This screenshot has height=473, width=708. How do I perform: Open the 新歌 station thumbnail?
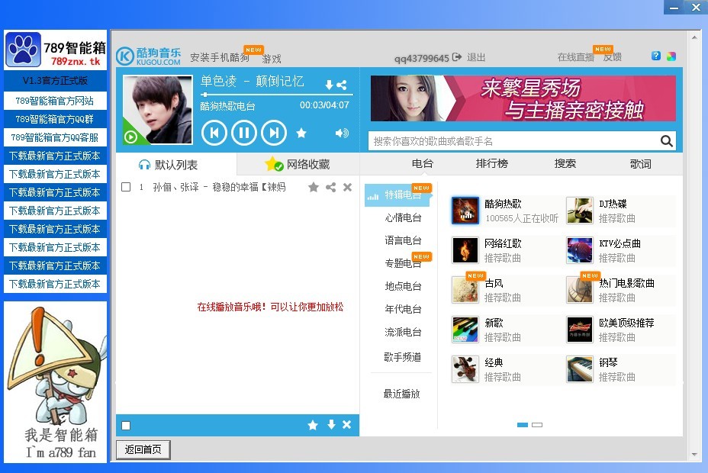[465, 330]
